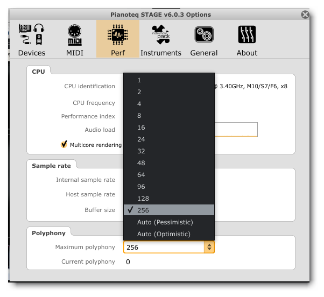Choose polyphony value 24

click(x=169, y=139)
